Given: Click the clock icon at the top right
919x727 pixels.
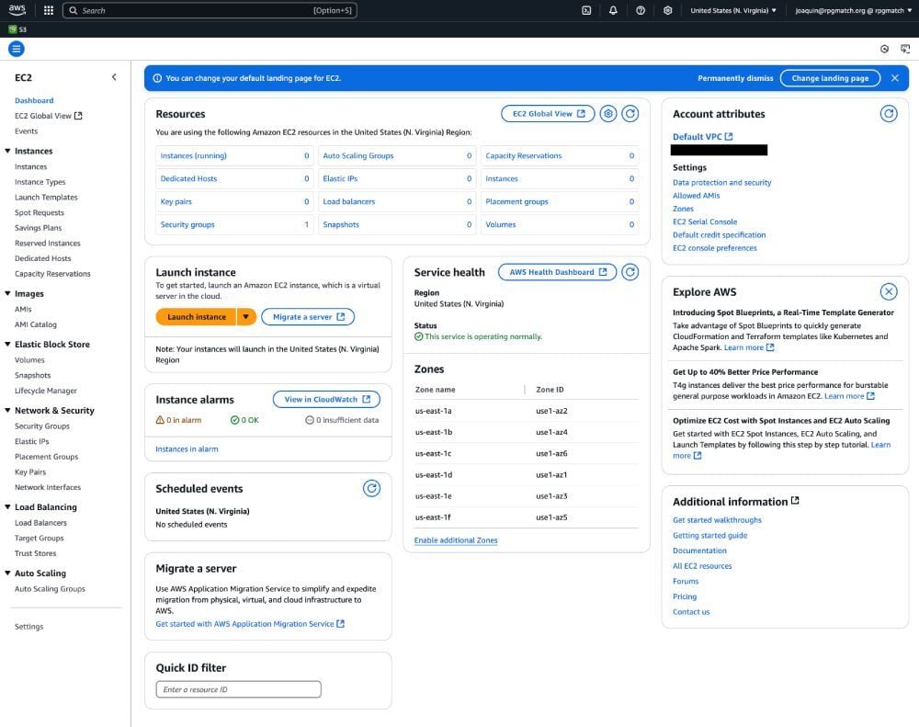Looking at the screenshot, I should [x=884, y=50].
